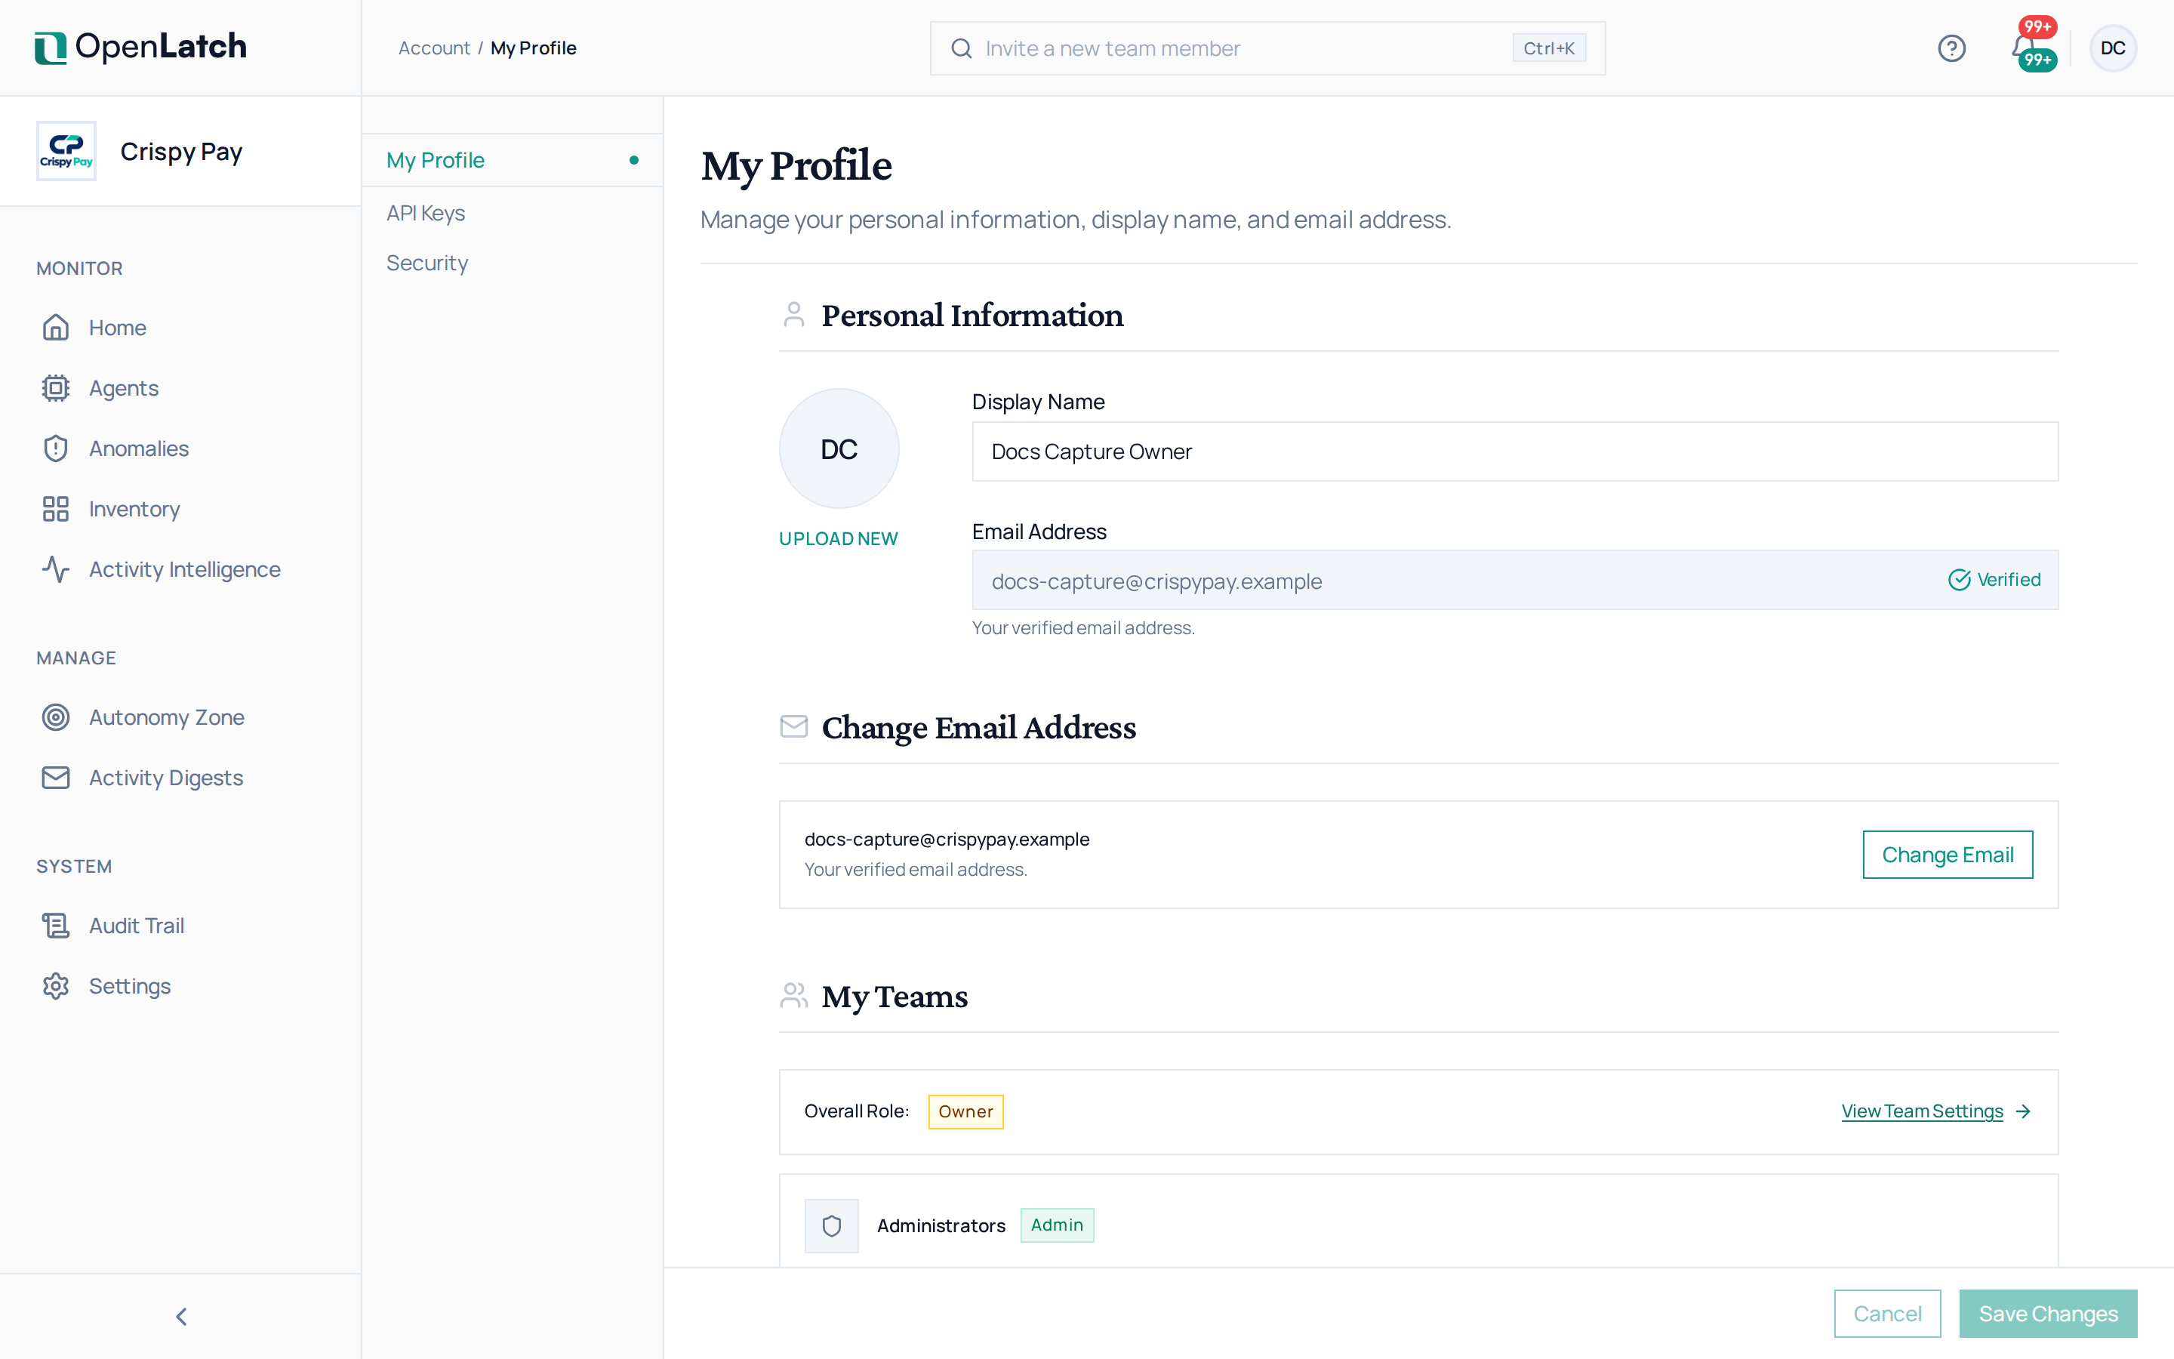Click the large DC profile avatar

point(839,448)
